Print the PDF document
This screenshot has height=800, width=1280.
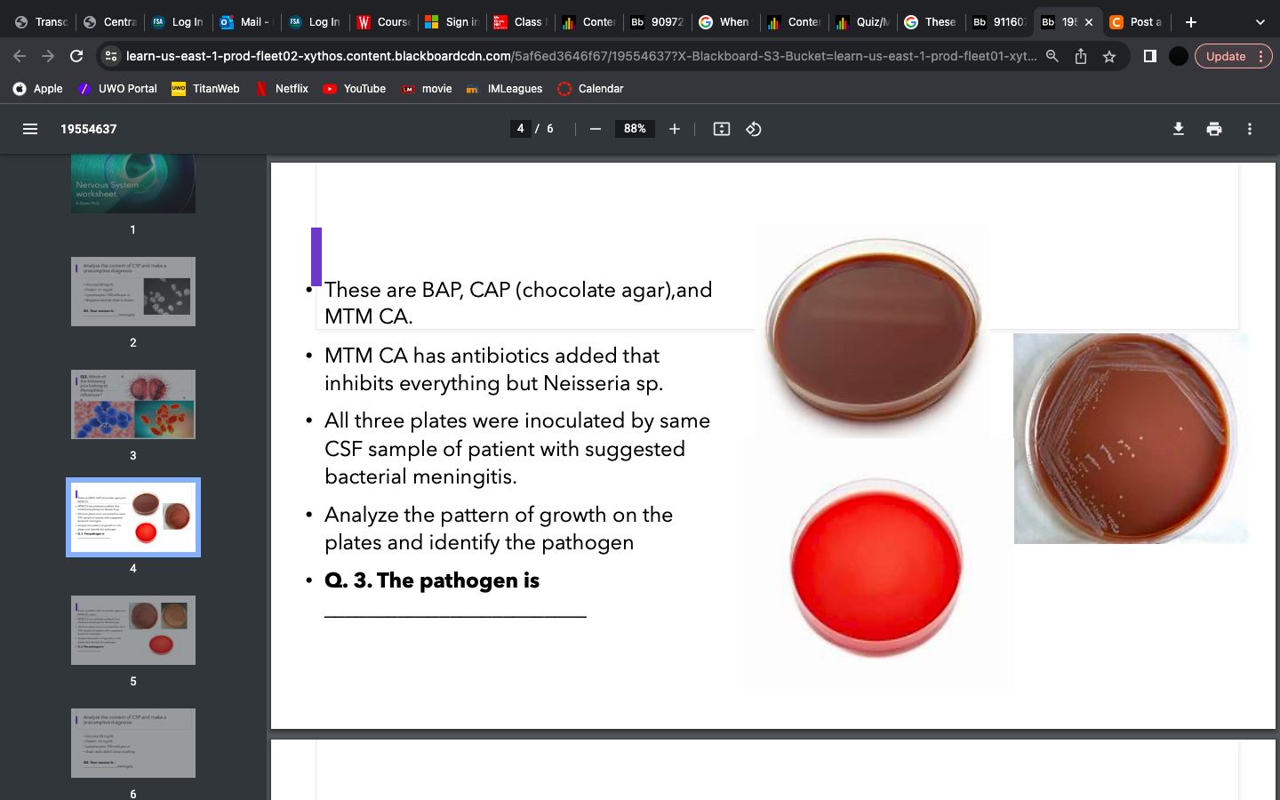(1213, 129)
